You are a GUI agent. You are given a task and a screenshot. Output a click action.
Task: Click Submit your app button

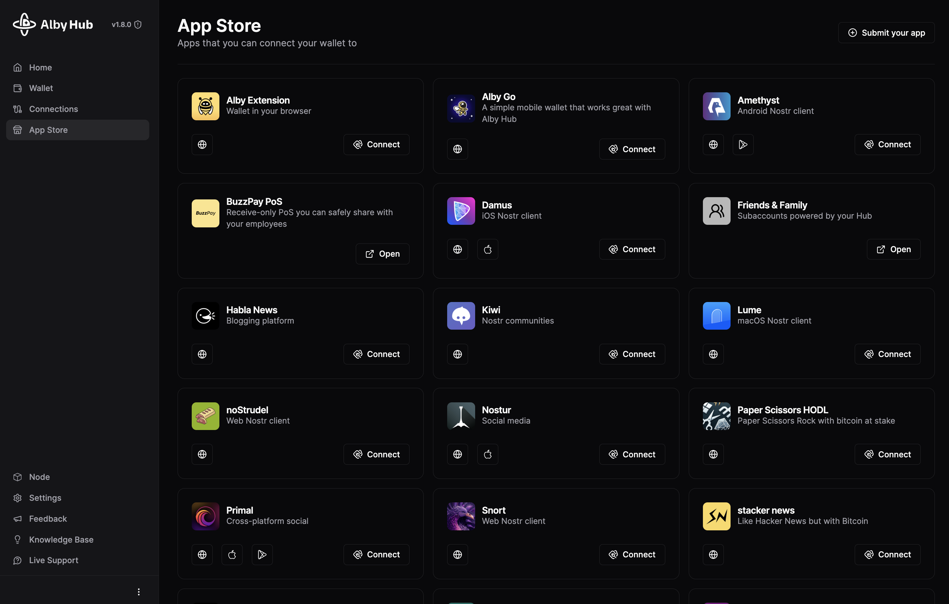pos(886,33)
